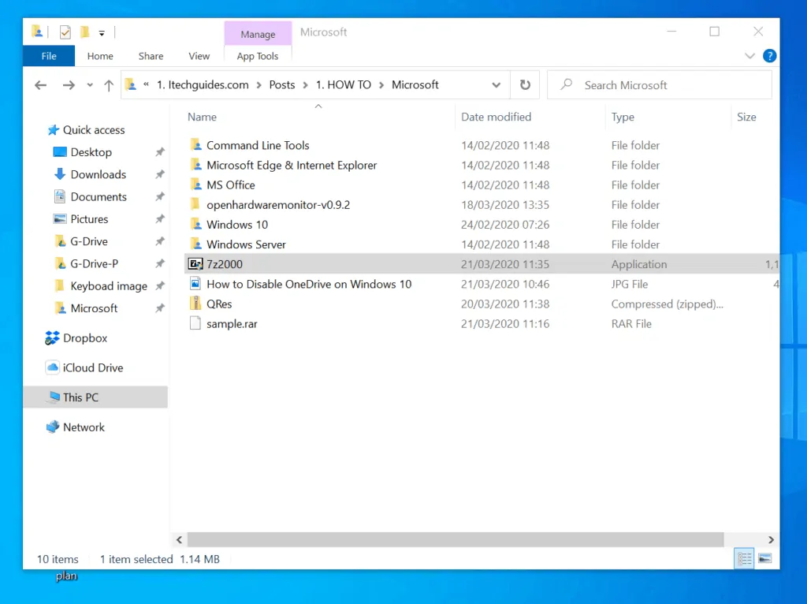Open the Windows 10 folder
807x604 pixels.
click(236, 224)
